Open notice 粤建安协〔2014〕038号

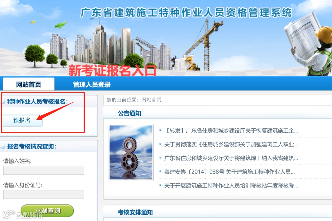pyautogui.click(x=230, y=172)
